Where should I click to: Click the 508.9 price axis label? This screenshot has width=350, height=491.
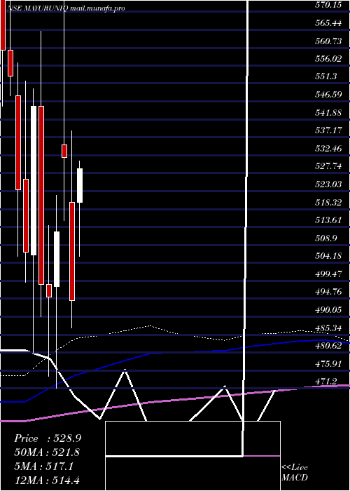point(326,238)
